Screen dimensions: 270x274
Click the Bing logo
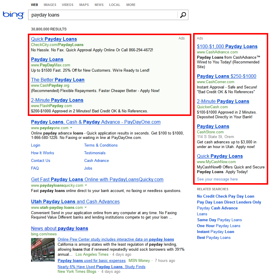(13, 15)
